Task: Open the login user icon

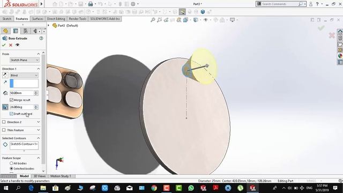Action: 311,4
